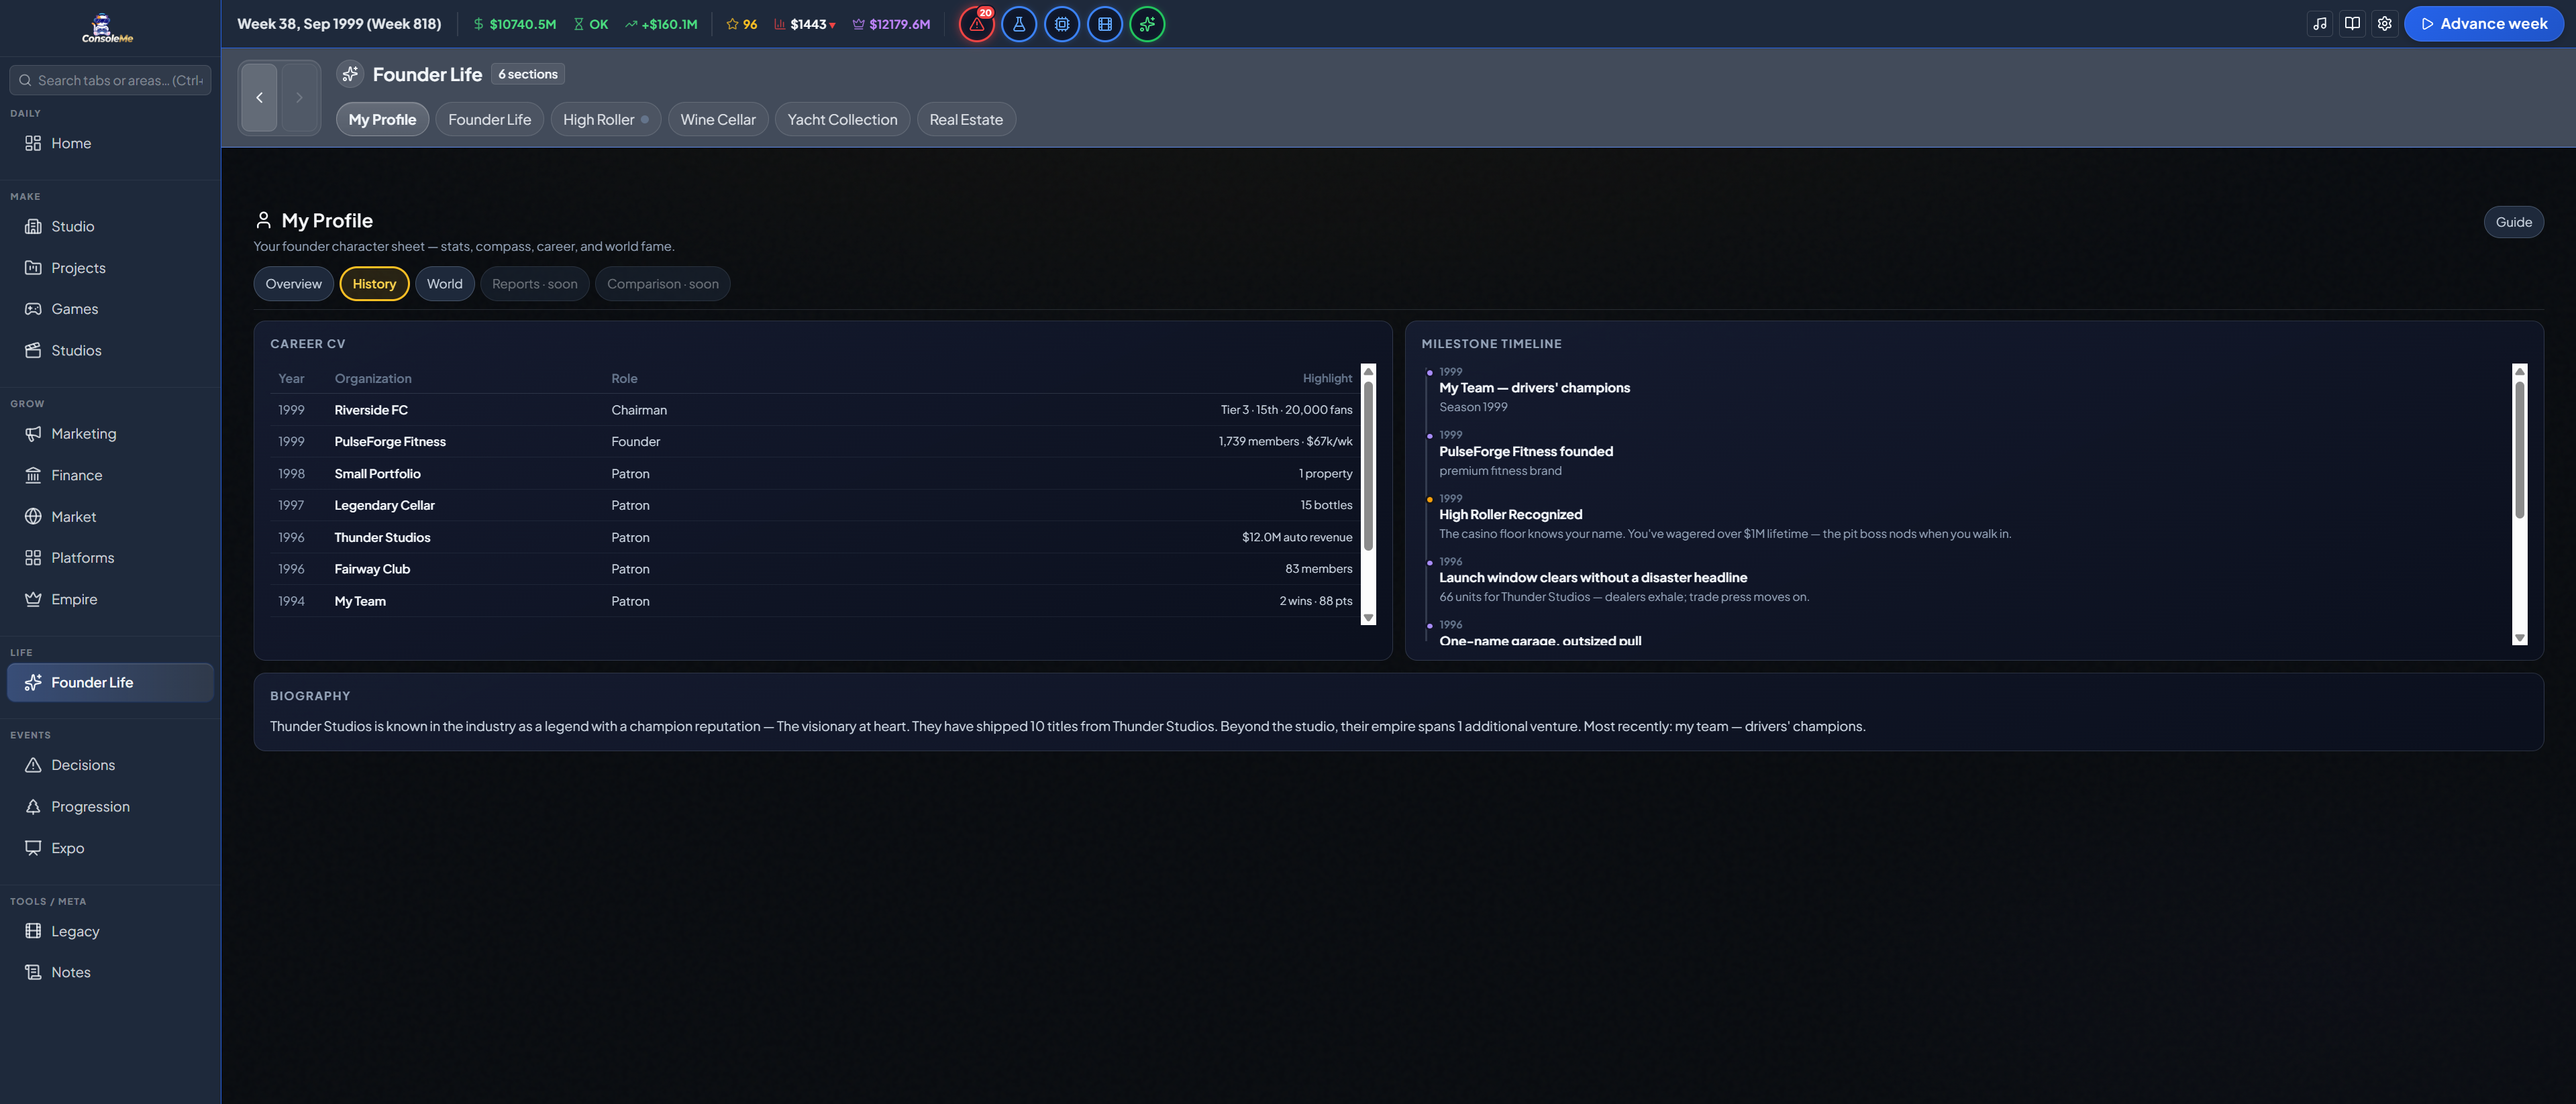Screen dimensions: 2576x1104
Task: Open the book guide icon in top bar
Action: point(2352,24)
